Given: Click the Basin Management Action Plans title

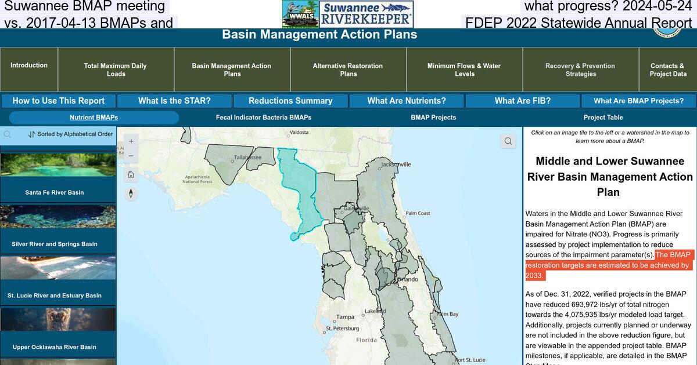Looking at the screenshot, I should click(319, 34).
